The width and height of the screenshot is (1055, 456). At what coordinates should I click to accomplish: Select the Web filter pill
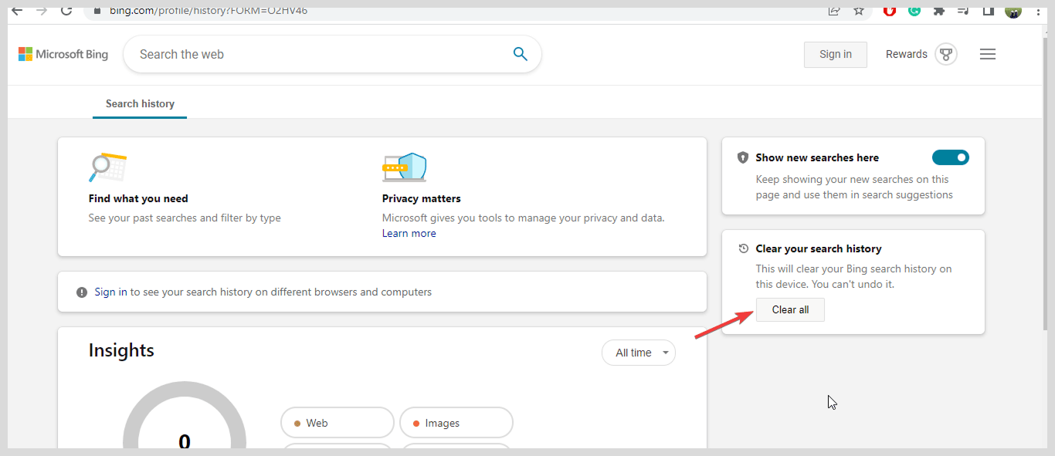click(337, 422)
